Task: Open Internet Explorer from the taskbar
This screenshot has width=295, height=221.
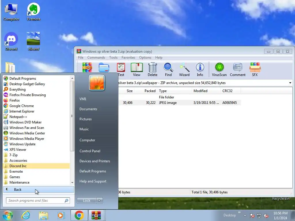Action: pyautogui.click(x=26, y=215)
